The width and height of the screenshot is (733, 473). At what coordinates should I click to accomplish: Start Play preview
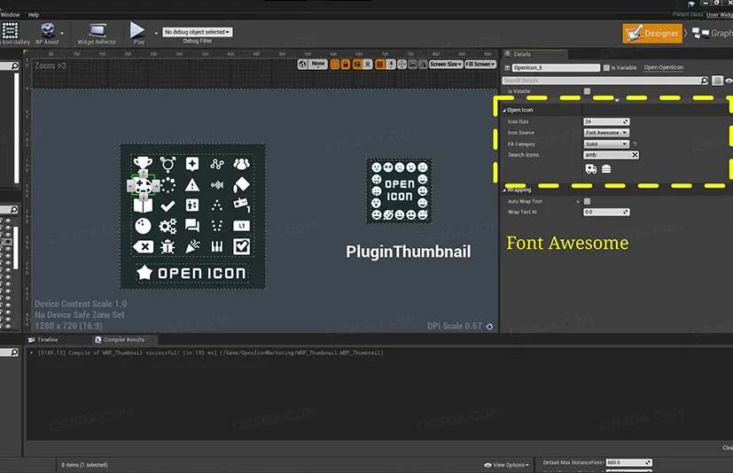[138, 33]
